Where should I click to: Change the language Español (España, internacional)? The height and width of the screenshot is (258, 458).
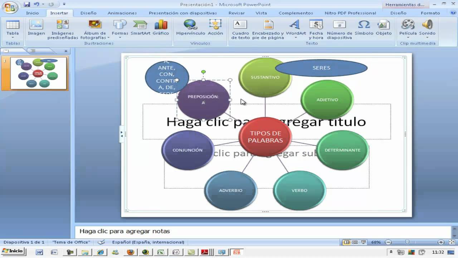pyautogui.click(x=148, y=242)
